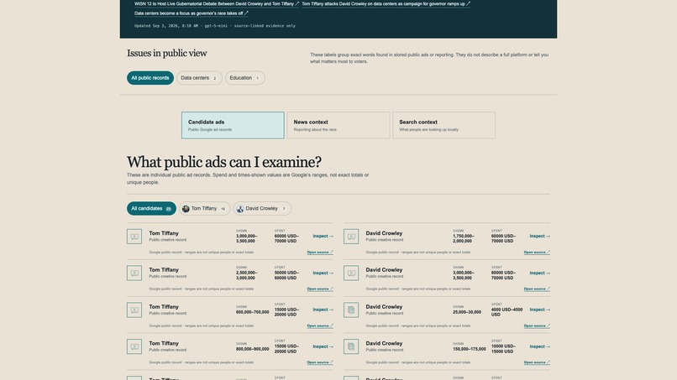Filter issues by Data centers

click(x=199, y=78)
